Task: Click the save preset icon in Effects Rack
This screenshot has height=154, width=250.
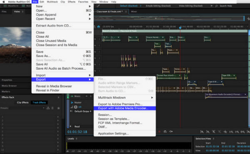Action: (48, 108)
